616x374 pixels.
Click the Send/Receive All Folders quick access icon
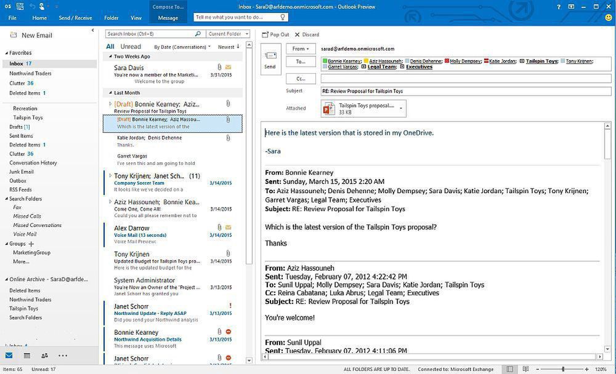click(20, 6)
